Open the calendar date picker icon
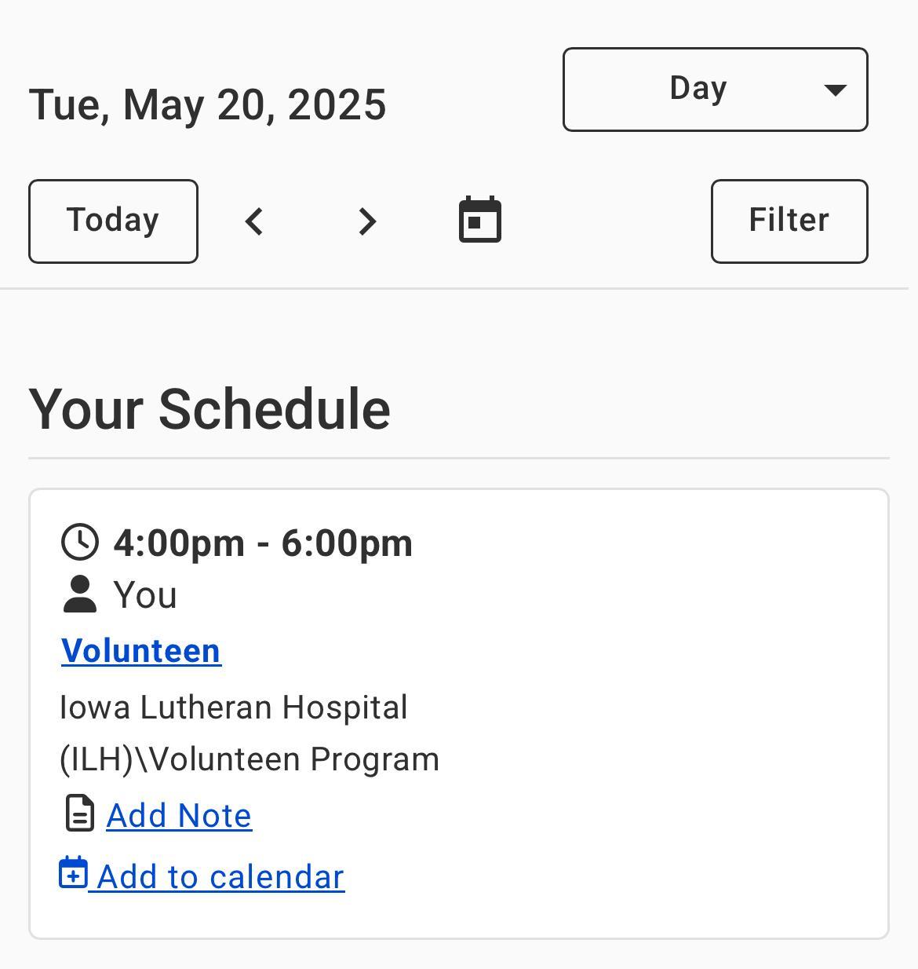Image resolution: width=918 pixels, height=969 pixels. (479, 221)
